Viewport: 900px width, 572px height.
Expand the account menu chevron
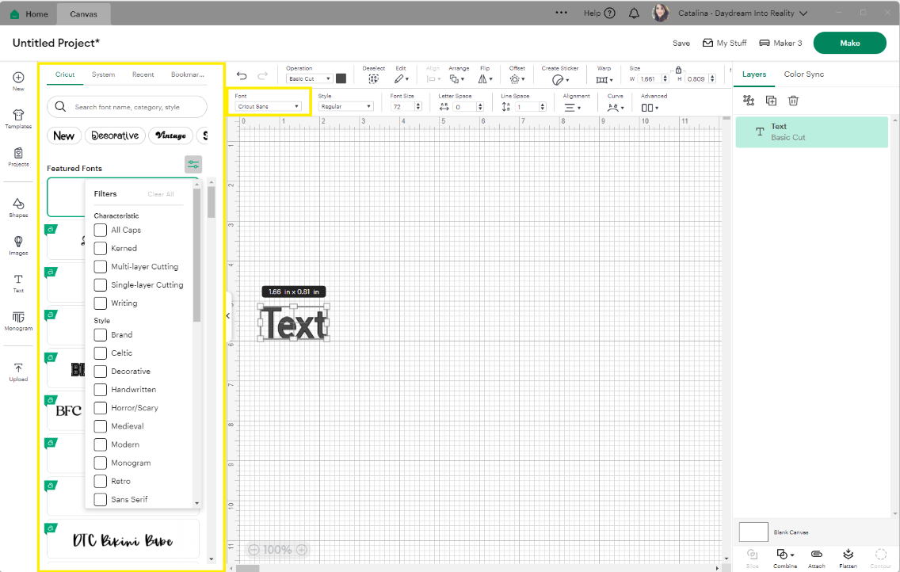(803, 13)
